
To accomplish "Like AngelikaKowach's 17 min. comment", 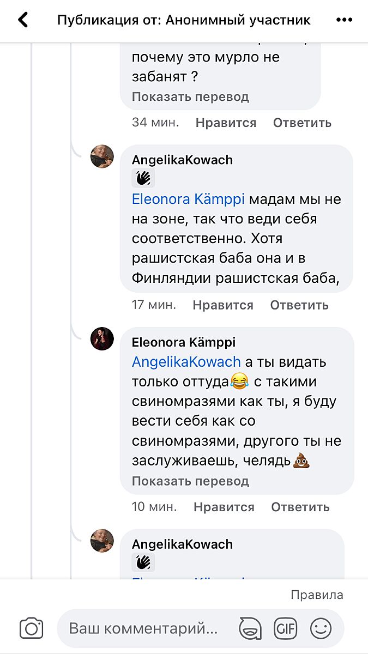I will pyautogui.click(x=223, y=305).
